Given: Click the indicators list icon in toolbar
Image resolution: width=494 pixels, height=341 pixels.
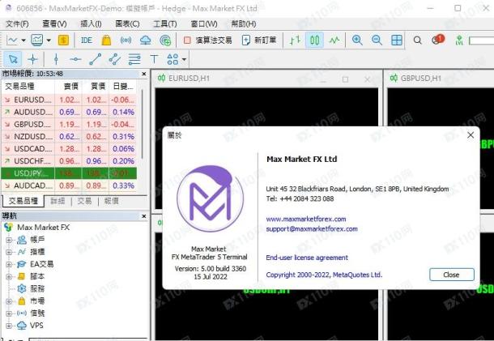Looking at the screenshot, I should click(x=37, y=40).
